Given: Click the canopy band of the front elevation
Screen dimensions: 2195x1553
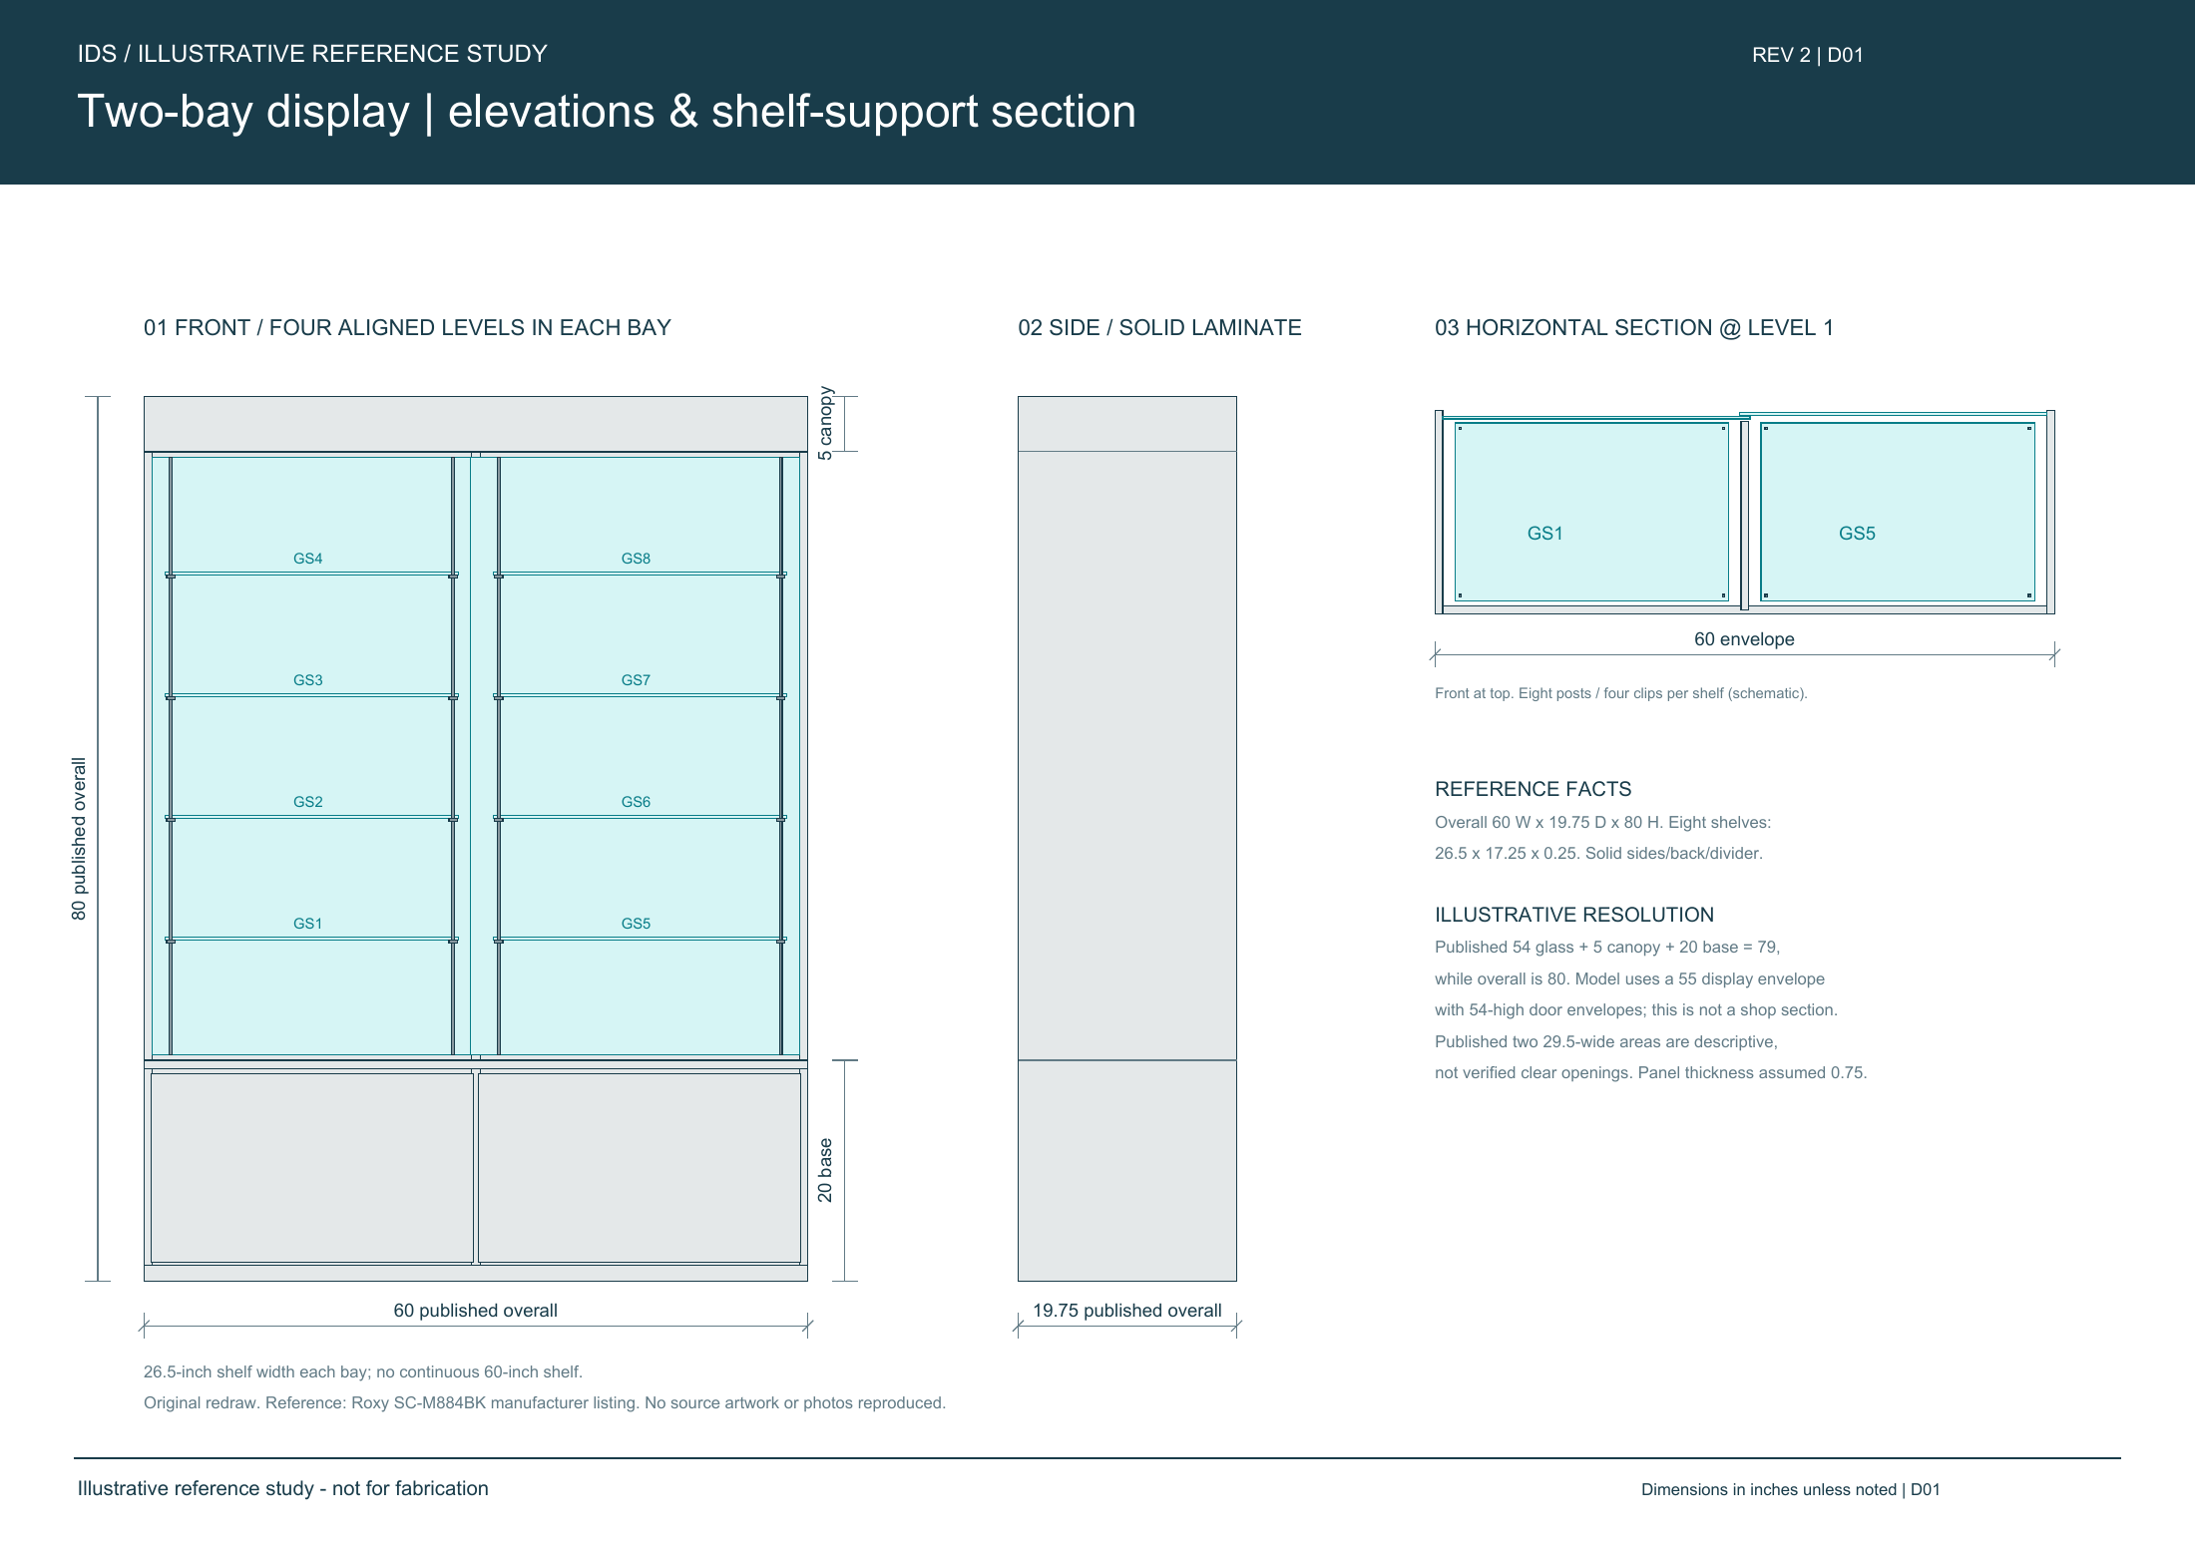Looking at the screenshot, I should [x=475, y=424].
